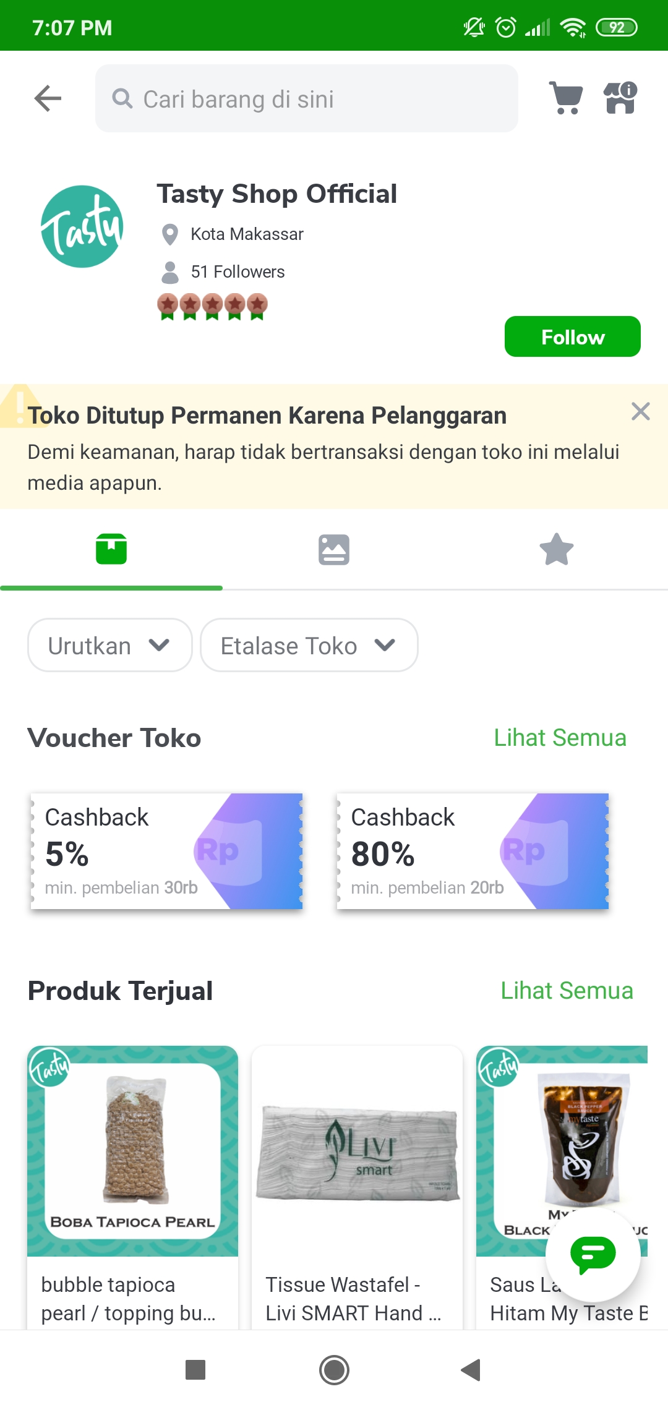Tap the Android home button

[x=334, y=1370]
